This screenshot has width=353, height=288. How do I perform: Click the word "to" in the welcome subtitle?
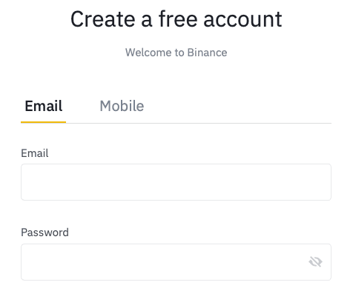click(179, 53)
